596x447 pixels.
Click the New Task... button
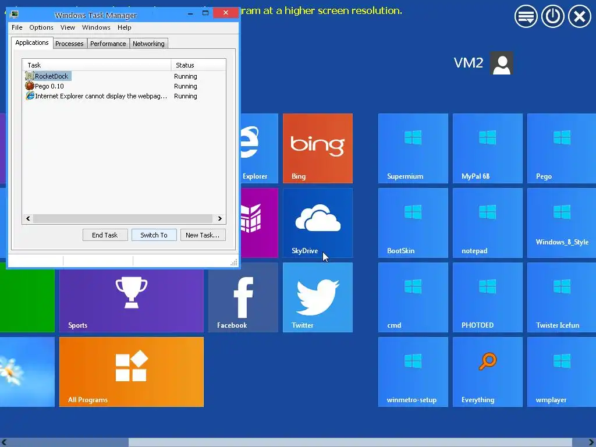click(x=203, y=235)
